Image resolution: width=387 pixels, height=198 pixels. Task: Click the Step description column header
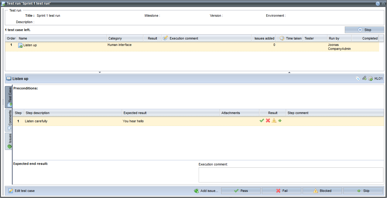(x=73, y=113)
